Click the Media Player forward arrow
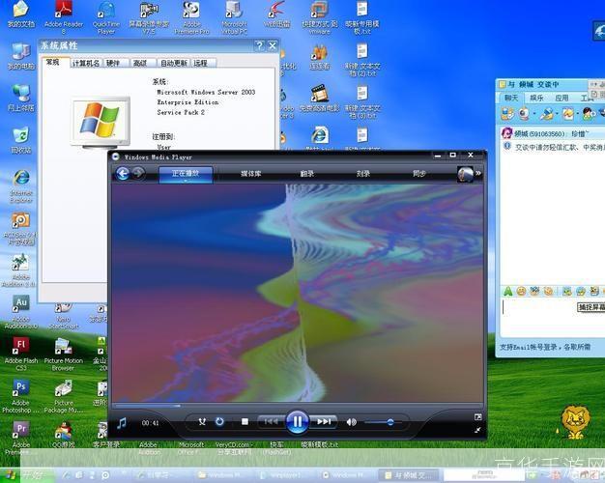Viewport: 605px width, 483px height. pos(138,174)
